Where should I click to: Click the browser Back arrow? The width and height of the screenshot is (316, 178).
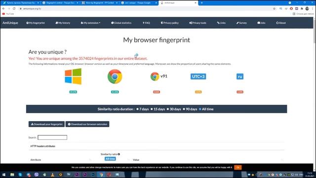tap(3, 8)
